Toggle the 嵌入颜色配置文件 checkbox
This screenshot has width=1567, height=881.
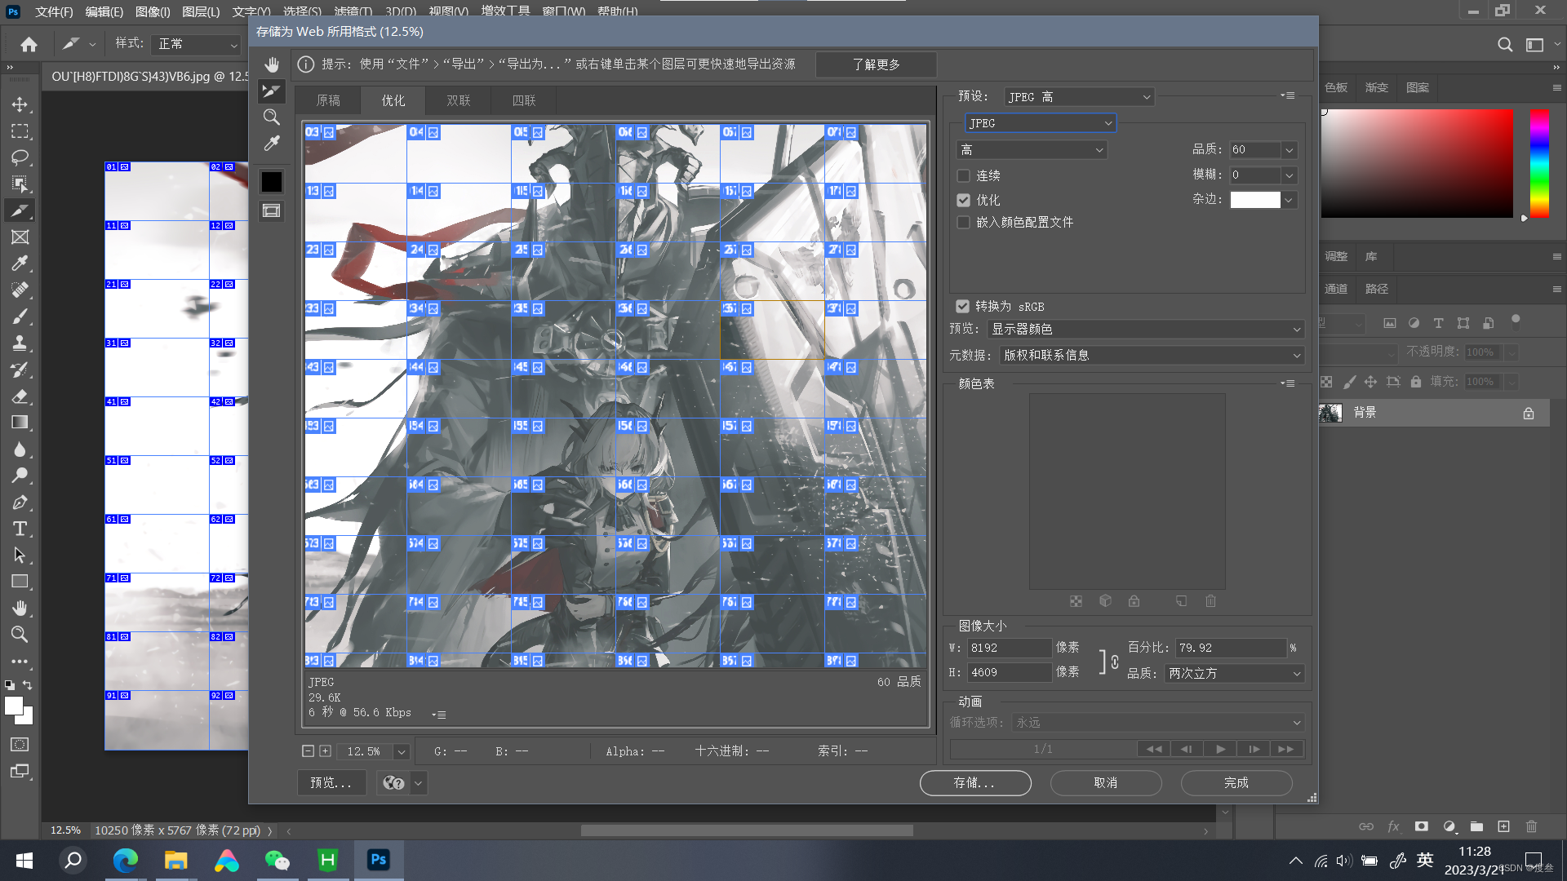[x=963, y=222]
